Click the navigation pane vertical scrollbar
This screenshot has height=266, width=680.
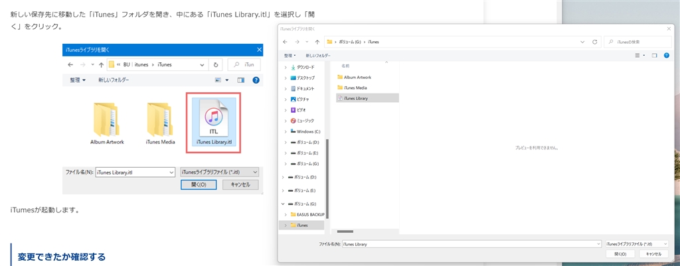click(327, 179)
